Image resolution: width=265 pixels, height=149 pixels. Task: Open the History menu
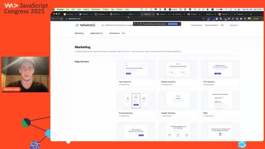[86, 10]
